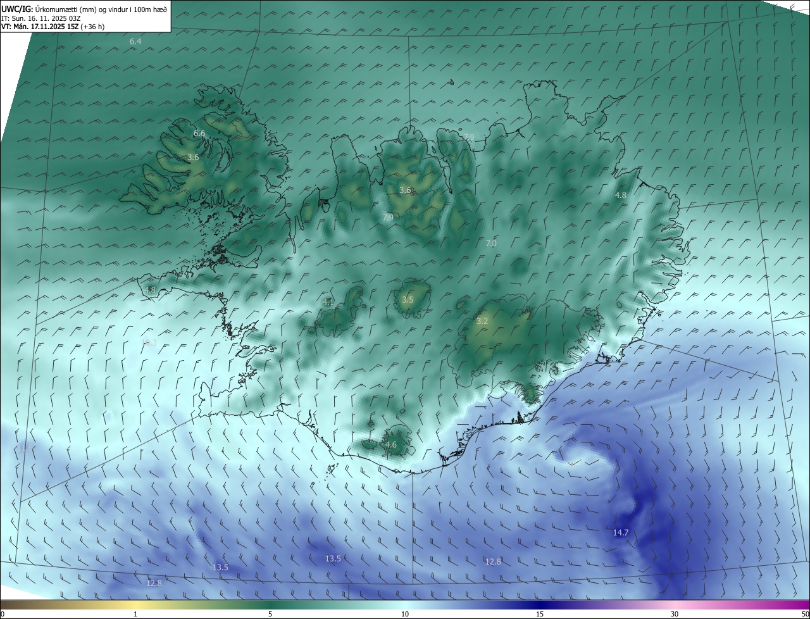The height and width of the screenshot is (619, 810).
Task: Click the 3.2 value label on Vatnajökull
Action: [482, 322]
